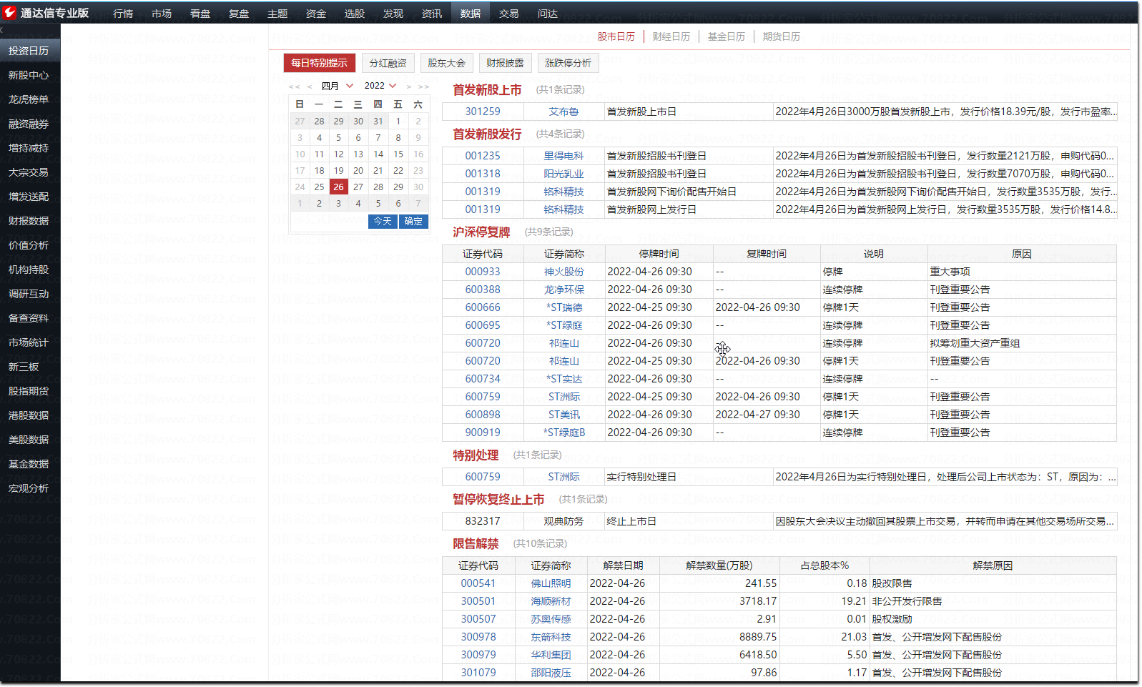Viewport: 1142px width, 687px height.
Task: Open the 复盘 menu
Action: pos(239,14)
